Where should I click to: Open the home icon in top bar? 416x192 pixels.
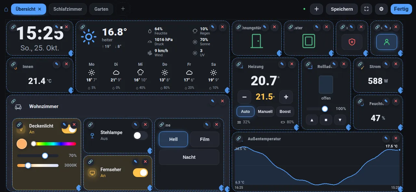6,9
